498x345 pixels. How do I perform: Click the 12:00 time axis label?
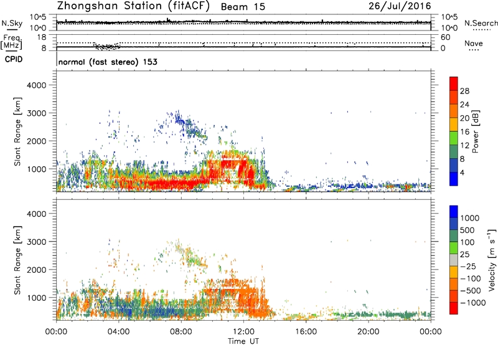coord(243,332)
